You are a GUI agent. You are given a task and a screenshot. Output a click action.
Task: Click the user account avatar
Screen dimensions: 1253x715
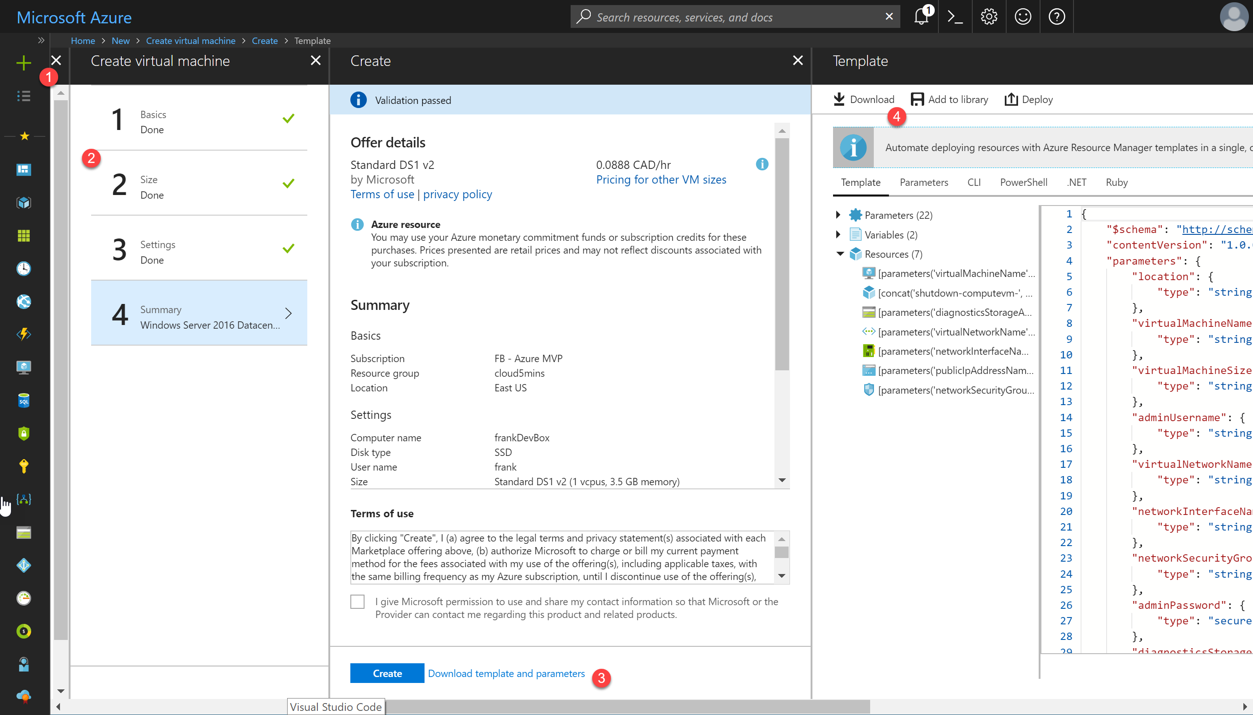click(x=1234, y=16)
